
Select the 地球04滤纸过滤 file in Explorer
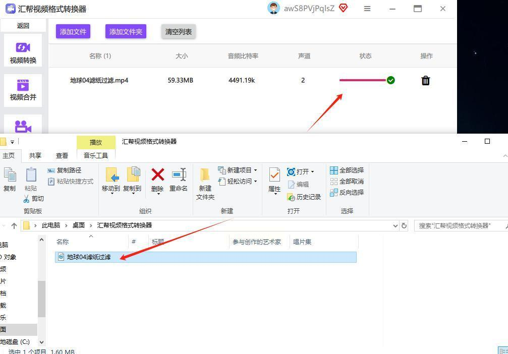[206, 257]
